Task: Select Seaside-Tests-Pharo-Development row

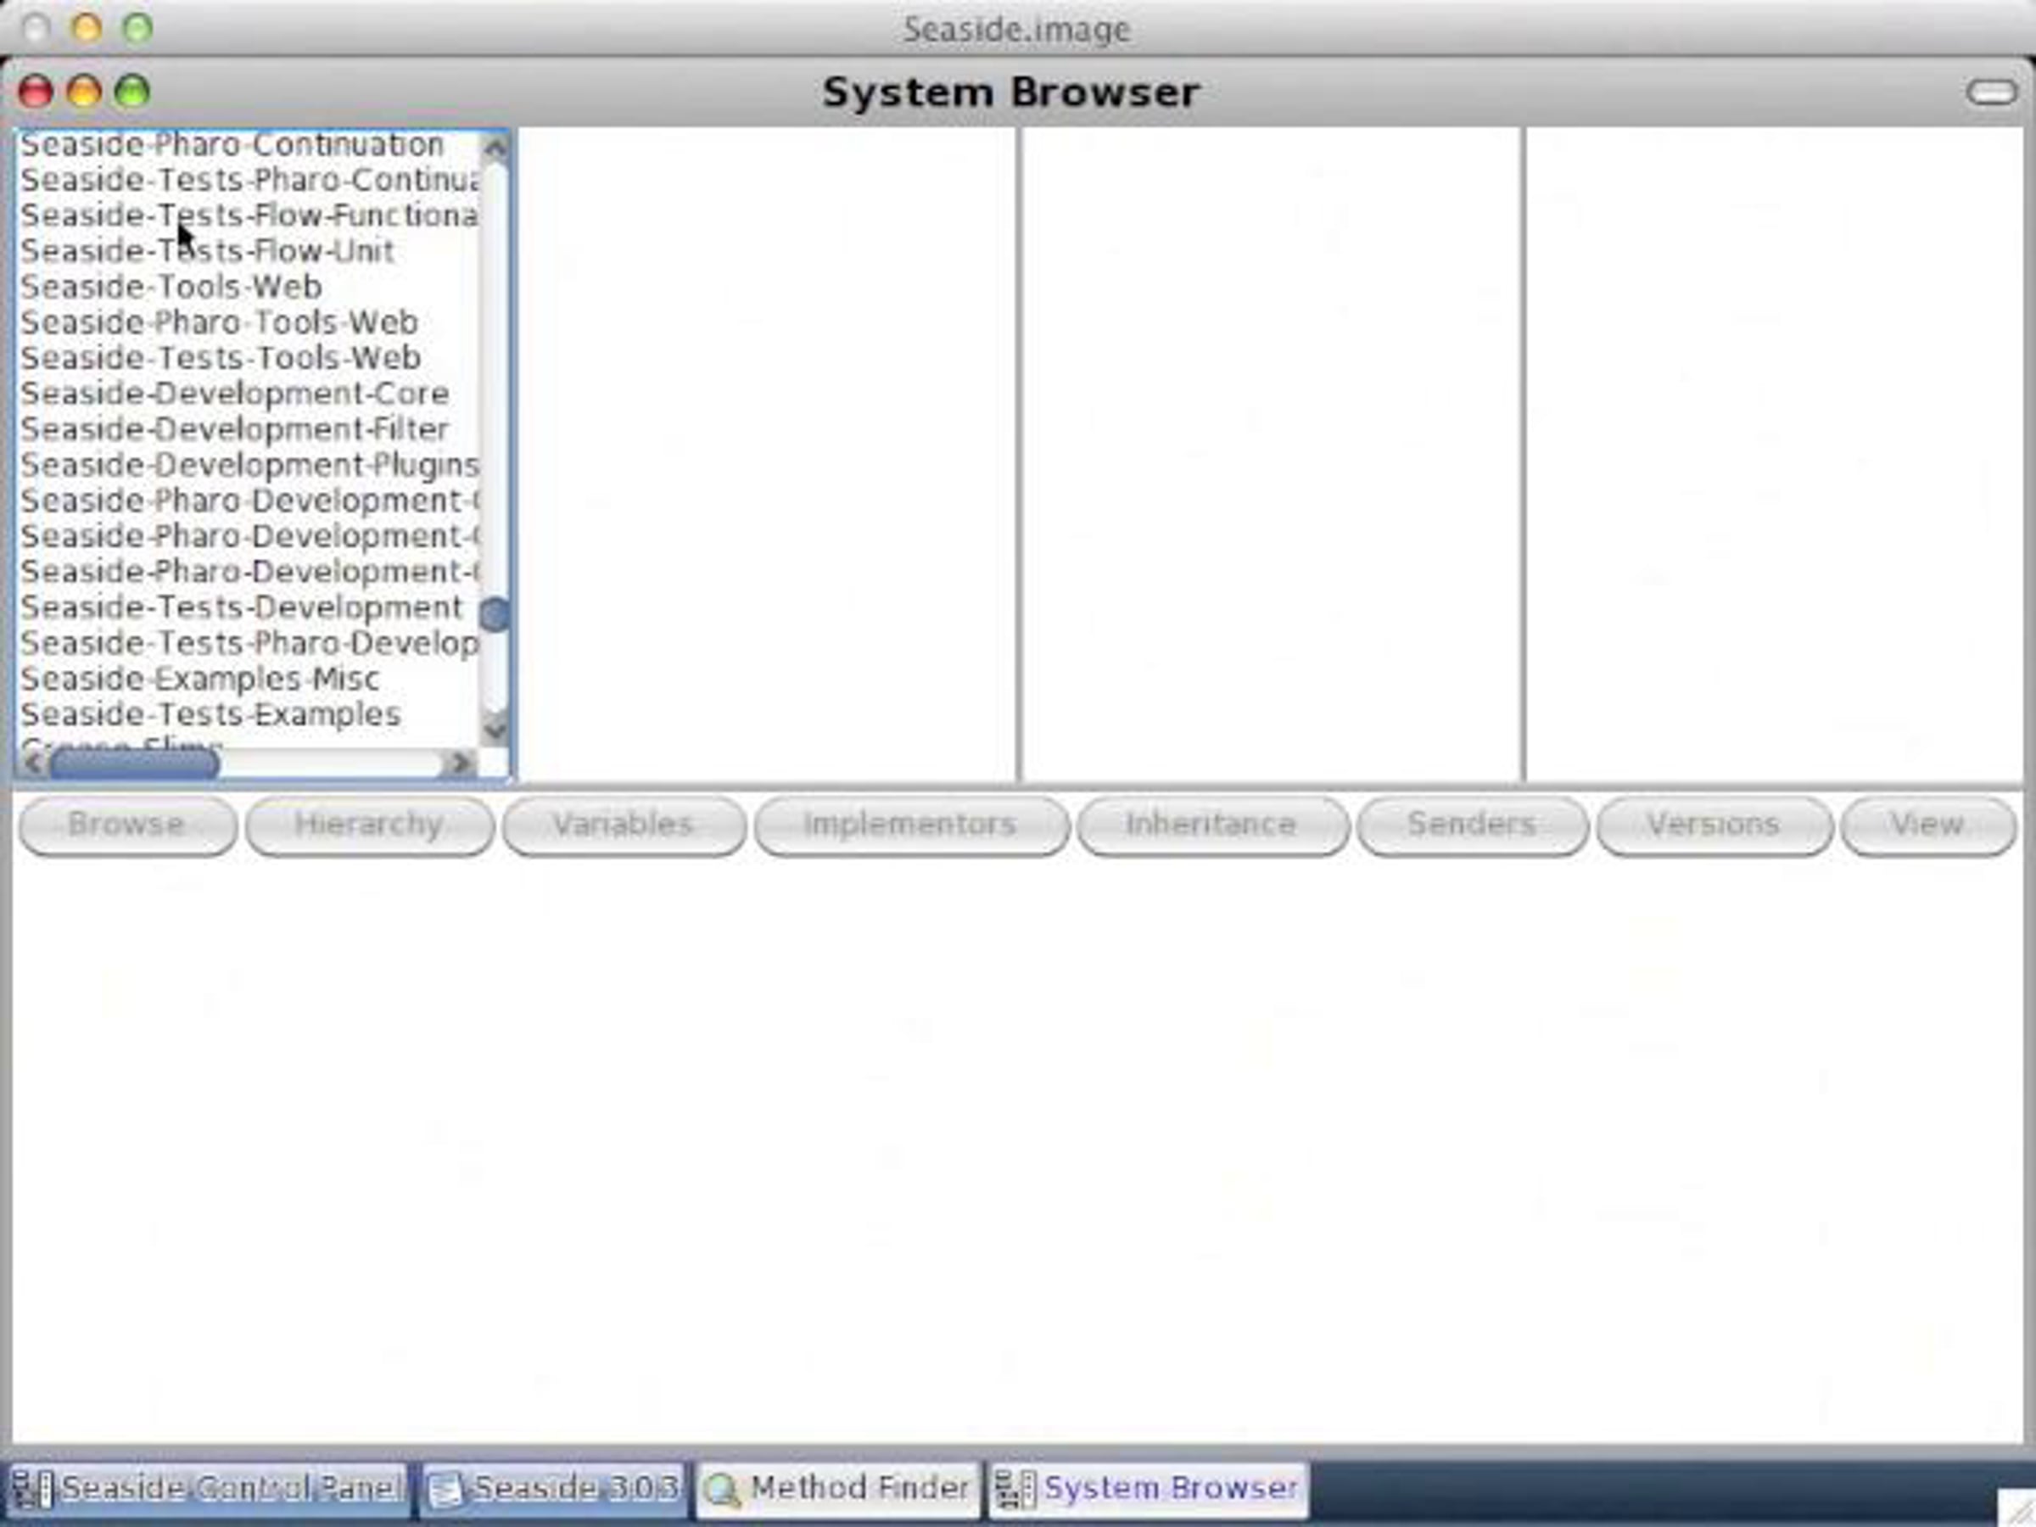Action: coord(249,642)
